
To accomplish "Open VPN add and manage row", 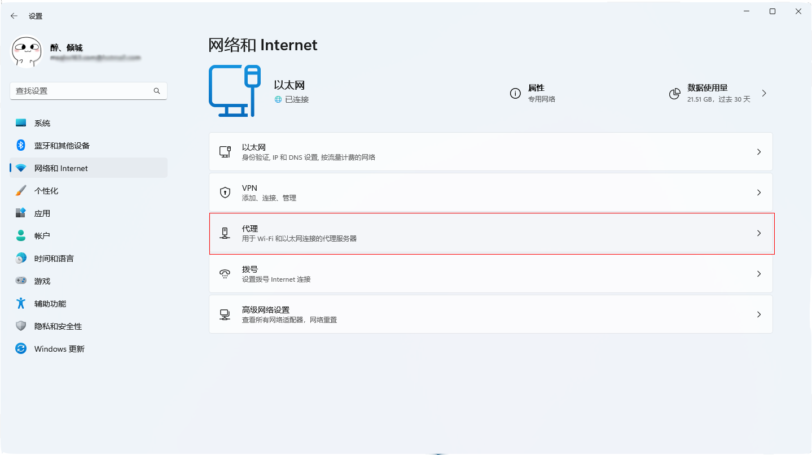I will (490, 193).
